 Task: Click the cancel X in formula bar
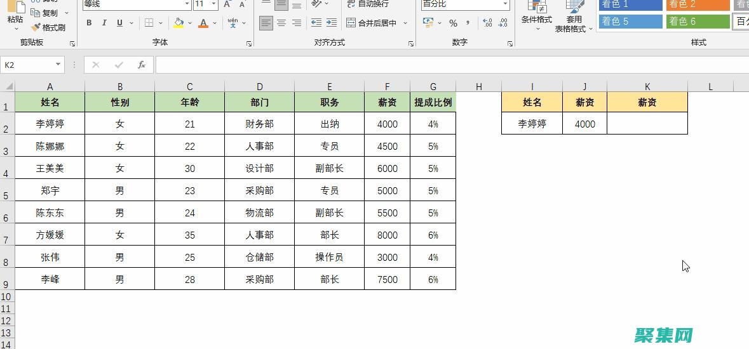click(96, 65)
